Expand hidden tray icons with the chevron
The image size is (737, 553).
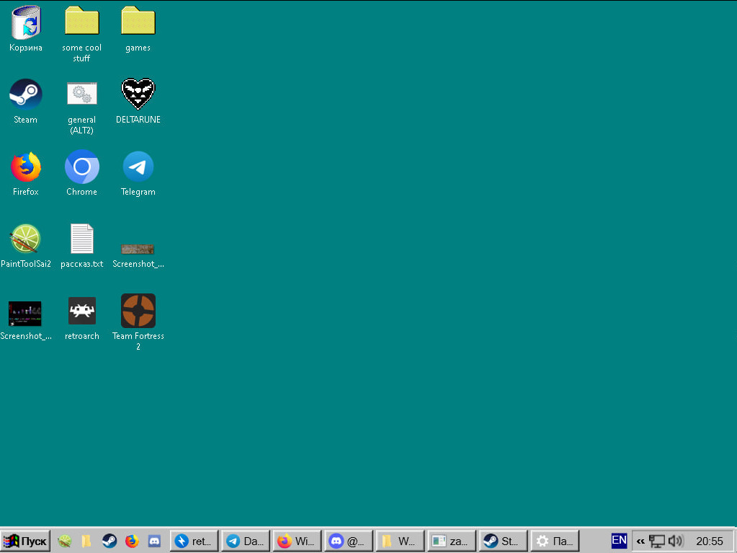[640, 541]
